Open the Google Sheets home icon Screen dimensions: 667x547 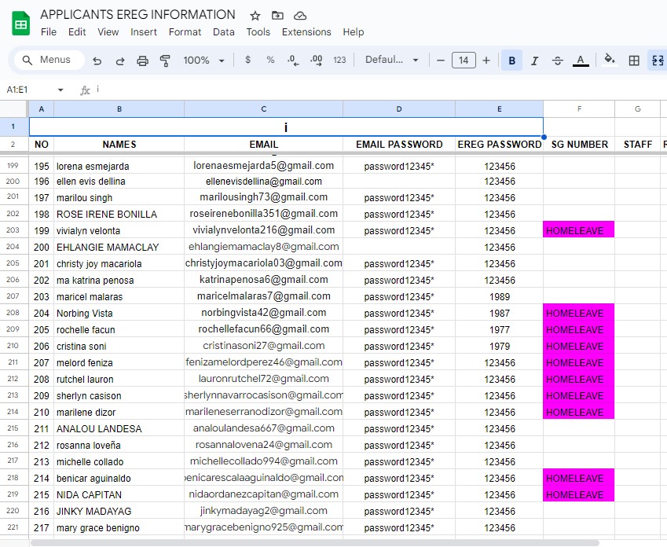coord(21,24)
